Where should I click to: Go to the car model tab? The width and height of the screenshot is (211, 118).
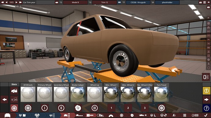(x=8, y=115)
